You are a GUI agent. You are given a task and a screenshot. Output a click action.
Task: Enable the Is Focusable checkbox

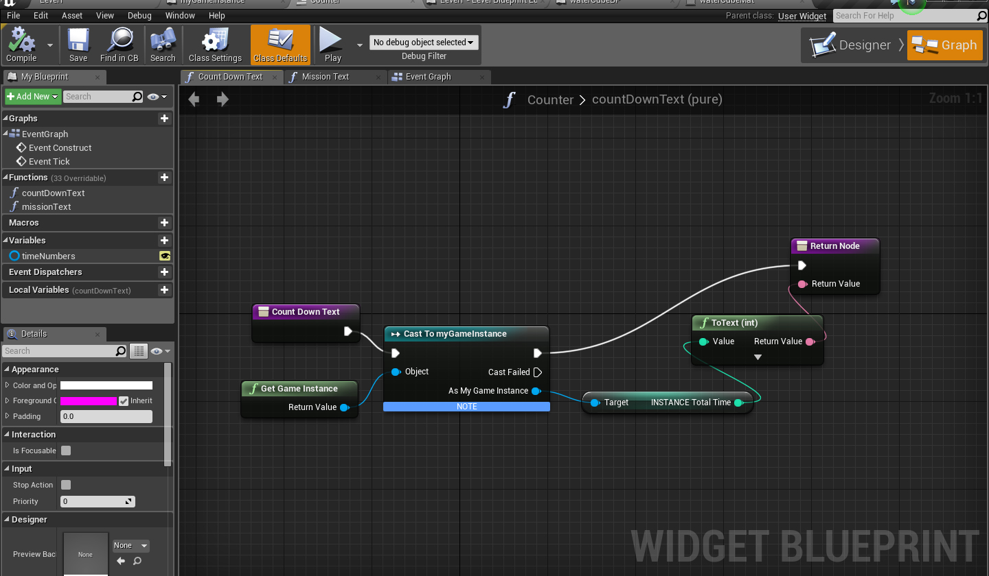66,451
